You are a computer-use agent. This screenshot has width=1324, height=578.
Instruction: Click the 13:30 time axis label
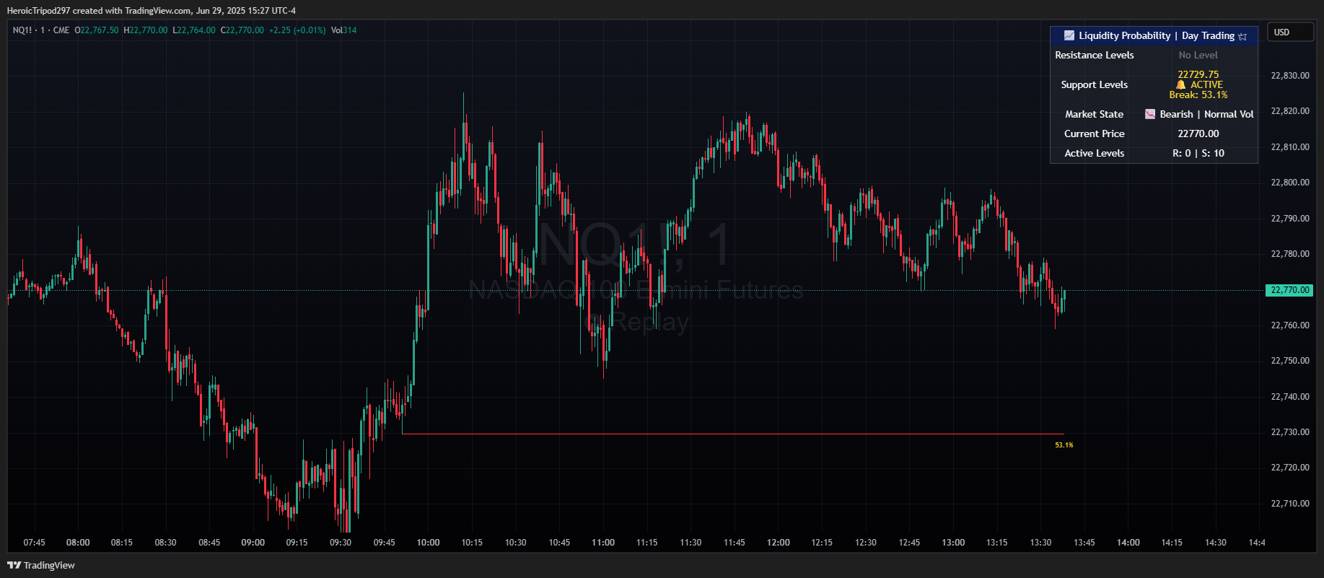pyautogui.click(x=1040, y=543)
